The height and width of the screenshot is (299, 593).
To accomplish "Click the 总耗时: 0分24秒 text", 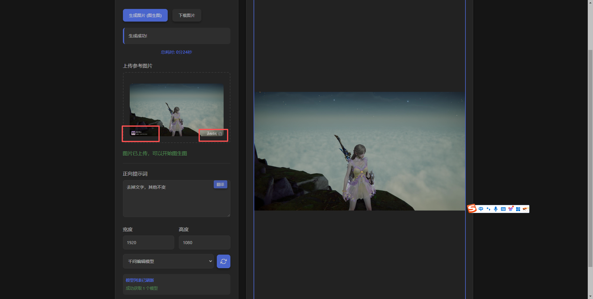I will pos(176,52).
